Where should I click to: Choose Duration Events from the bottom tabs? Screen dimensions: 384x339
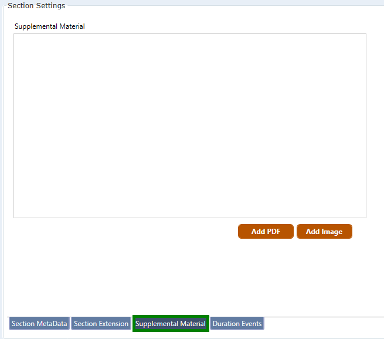237,324
